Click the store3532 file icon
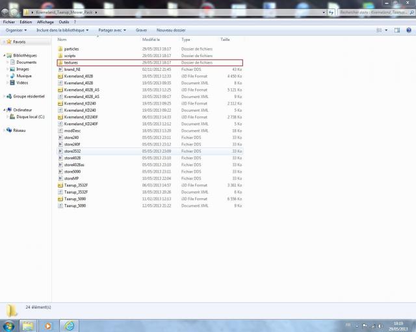The image size is (416, 332). 60,151
